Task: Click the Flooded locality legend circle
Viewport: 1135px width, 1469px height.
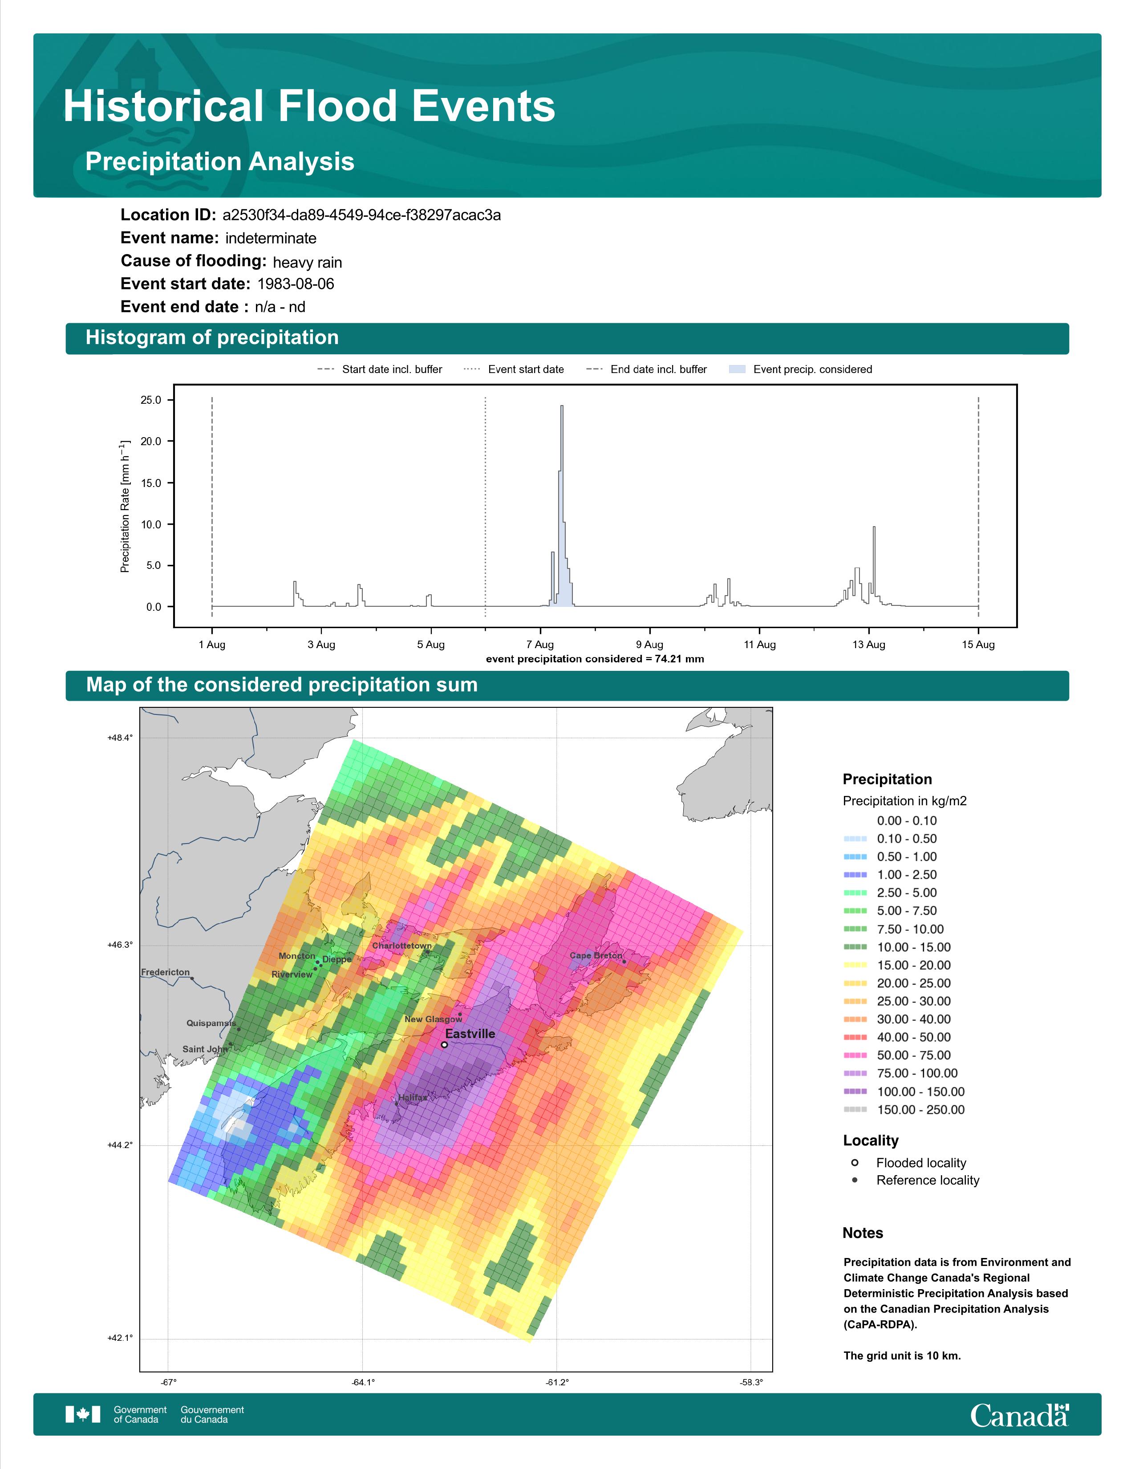Action: click(855, 1162)
